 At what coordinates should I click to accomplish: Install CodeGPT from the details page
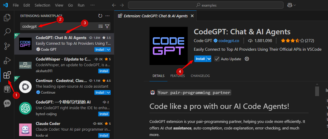pos(200,59)
